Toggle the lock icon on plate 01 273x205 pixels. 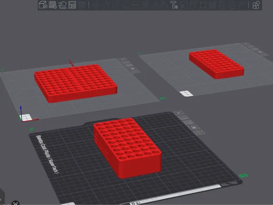pos(132,68)
